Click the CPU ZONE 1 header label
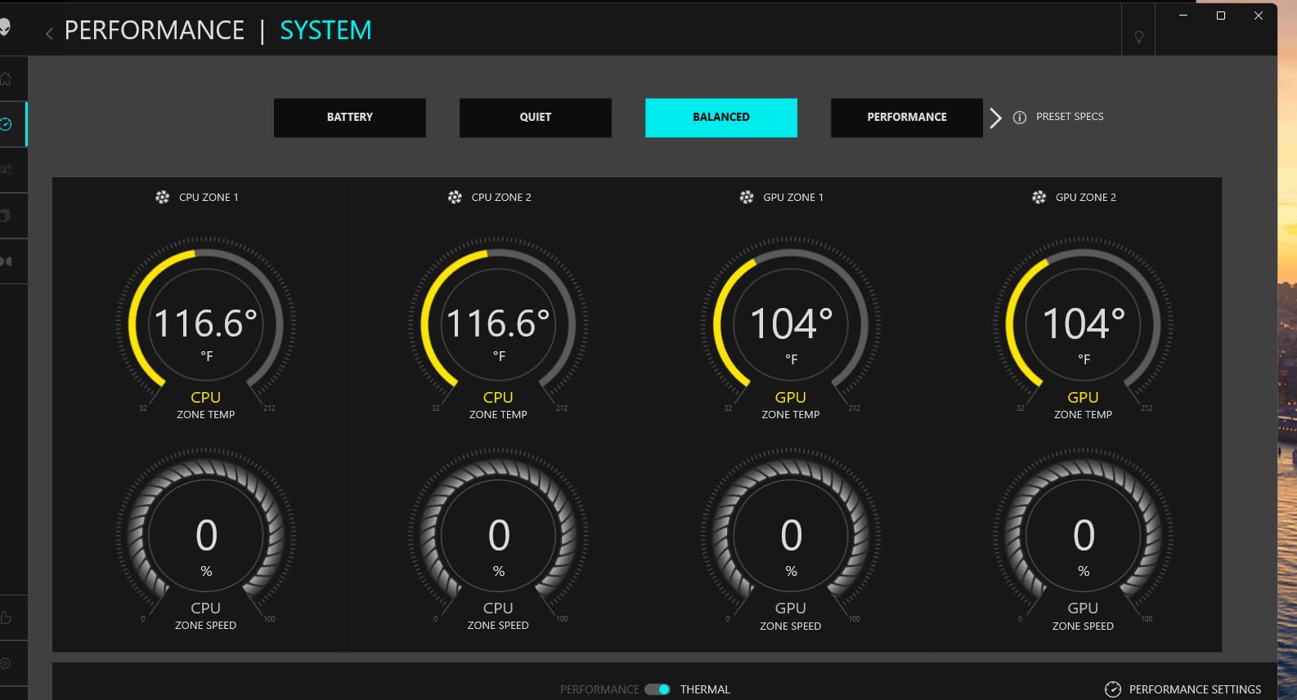Image resolution: width=1297 pixels, height=700 pixels. click(x=209, y=197)
